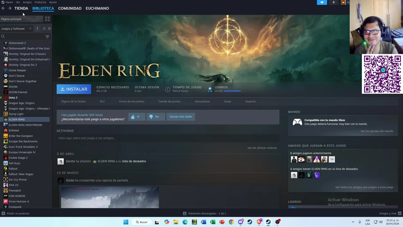Toggle the ready-to-play filter icon

click(x=49, y=29)
